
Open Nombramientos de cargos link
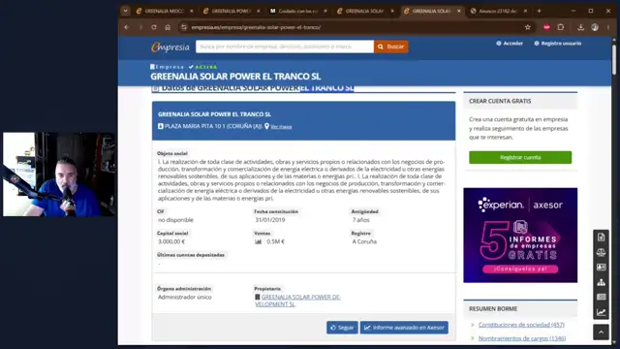[x=522, y=338]
